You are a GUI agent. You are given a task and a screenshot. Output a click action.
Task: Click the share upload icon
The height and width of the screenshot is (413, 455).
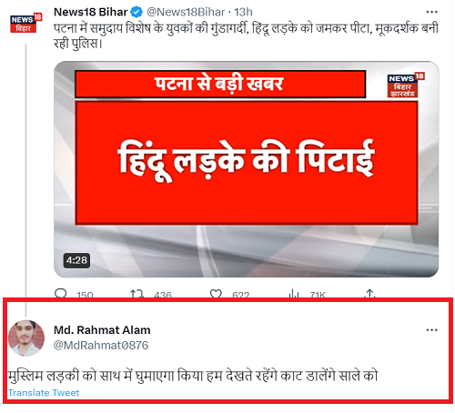pos(369,294)
